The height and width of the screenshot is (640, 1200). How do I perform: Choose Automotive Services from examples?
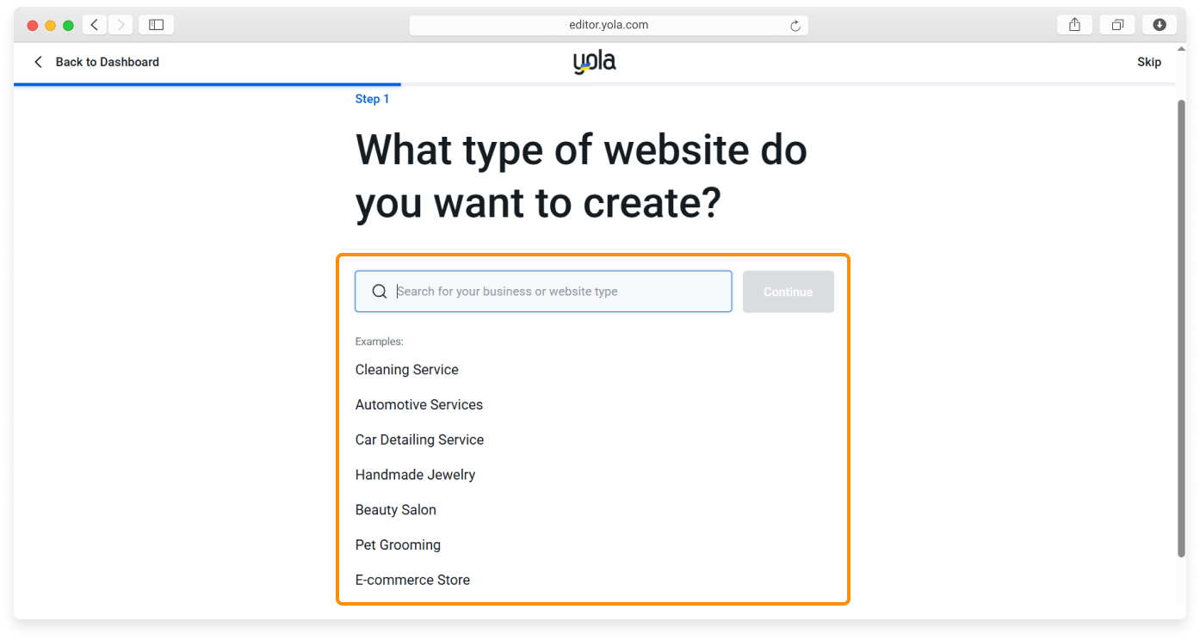(x=418, y=405)
